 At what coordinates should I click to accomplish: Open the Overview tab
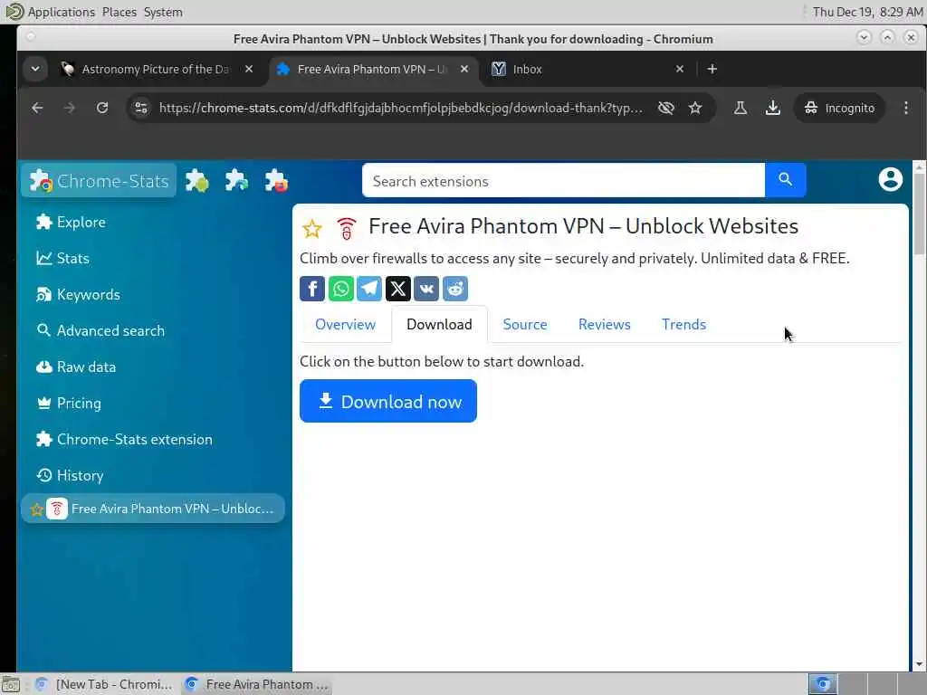coord(345,325)
